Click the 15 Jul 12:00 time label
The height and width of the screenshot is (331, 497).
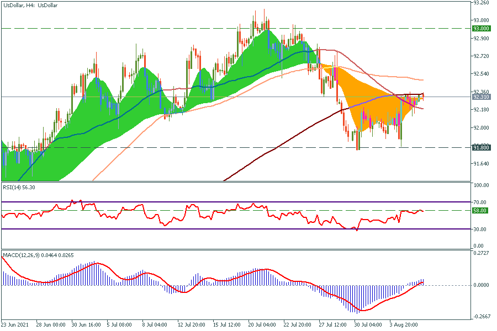click(x=228, y=325)
